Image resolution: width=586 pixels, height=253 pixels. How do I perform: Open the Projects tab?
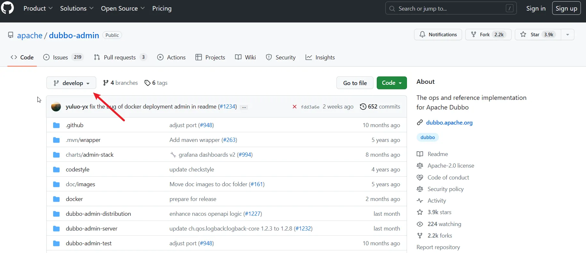(x=210, y=57)
